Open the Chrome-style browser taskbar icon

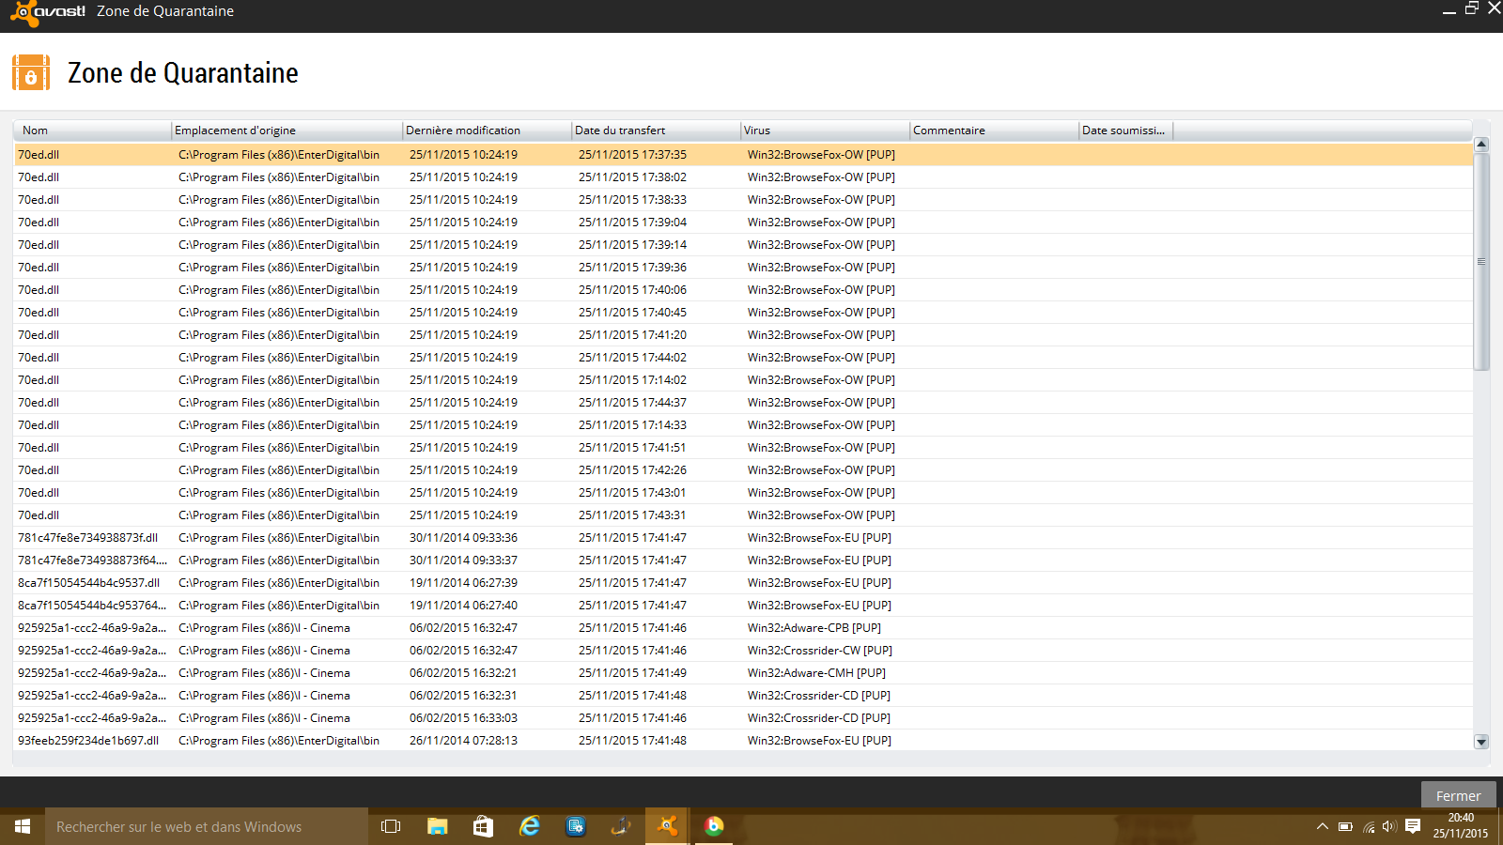(x=714, y=826)
